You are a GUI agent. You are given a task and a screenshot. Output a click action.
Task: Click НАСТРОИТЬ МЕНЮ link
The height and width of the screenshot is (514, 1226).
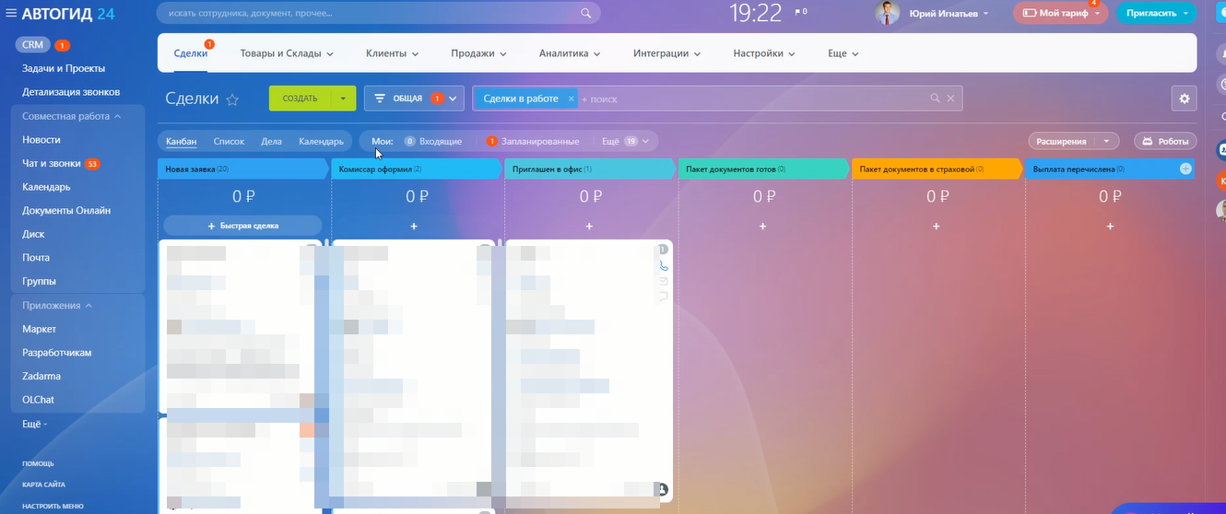[53, 506]
